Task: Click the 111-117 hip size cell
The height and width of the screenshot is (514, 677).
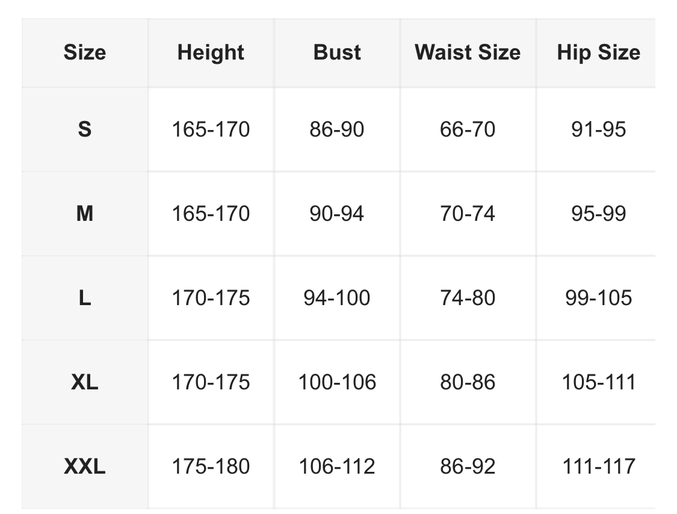Action: click(598, 466)
